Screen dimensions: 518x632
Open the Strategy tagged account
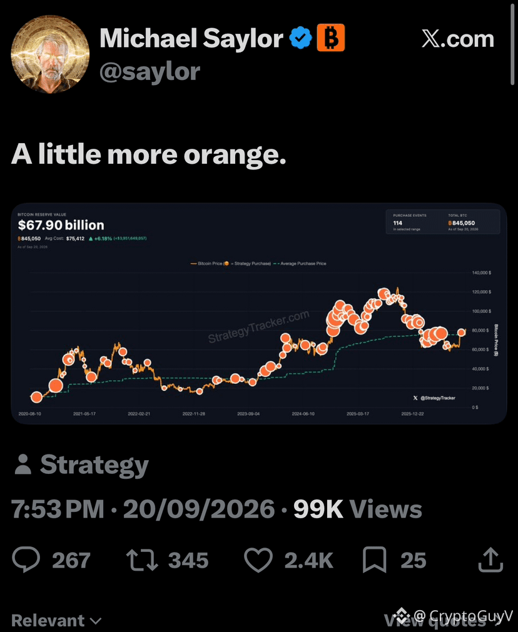coord(94,464)
